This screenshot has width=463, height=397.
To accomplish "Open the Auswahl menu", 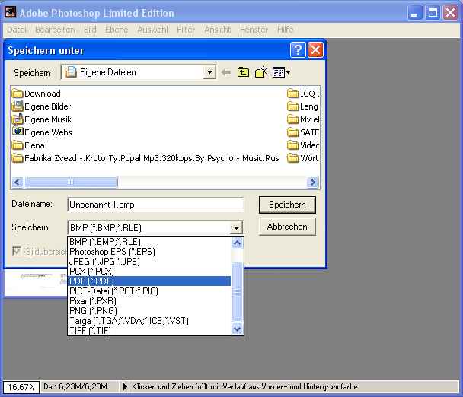I will 152,30.
